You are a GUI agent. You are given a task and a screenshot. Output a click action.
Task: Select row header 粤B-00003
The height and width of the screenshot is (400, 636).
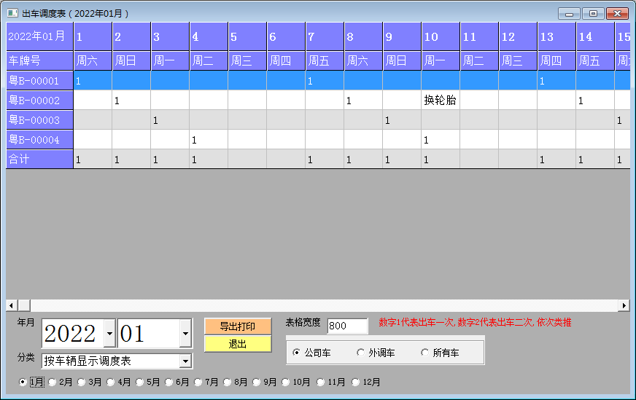39,120
